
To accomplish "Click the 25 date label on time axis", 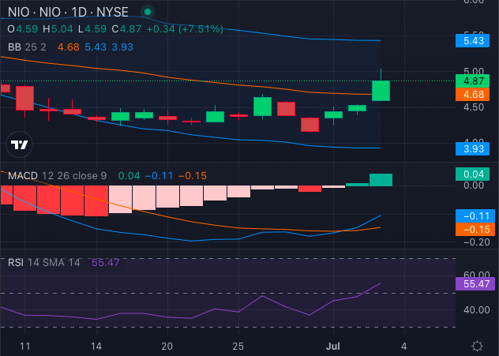I will (238, 346).
